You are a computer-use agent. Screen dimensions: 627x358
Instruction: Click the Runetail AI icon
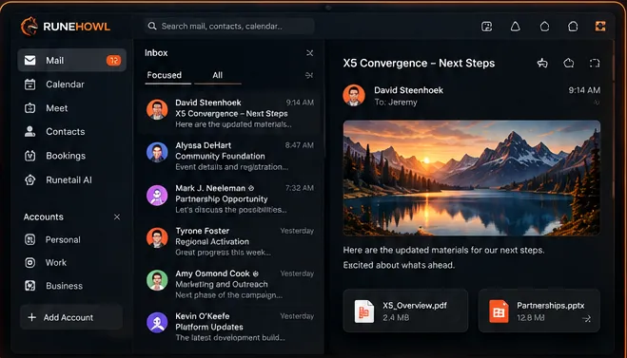pos(30,180)
